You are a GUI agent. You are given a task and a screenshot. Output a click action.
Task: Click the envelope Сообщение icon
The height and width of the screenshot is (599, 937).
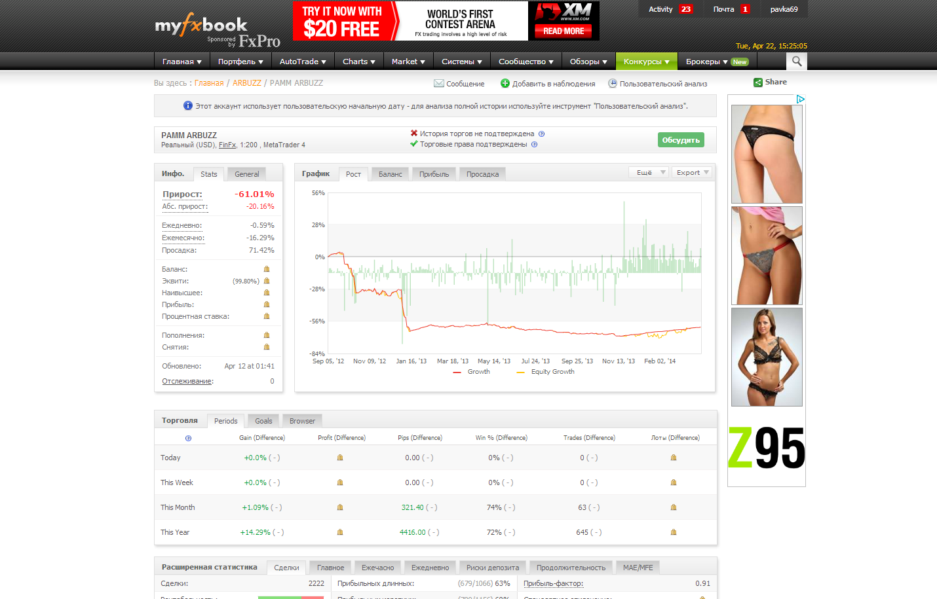click(x=438, y=83)
